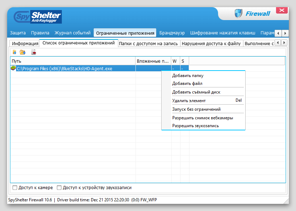Choose Запуск без ограничений menu entry
The width and height of the screenshot is (296, 211).
[x=203, y=109]
